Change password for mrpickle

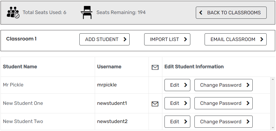(x=223, y=85)
